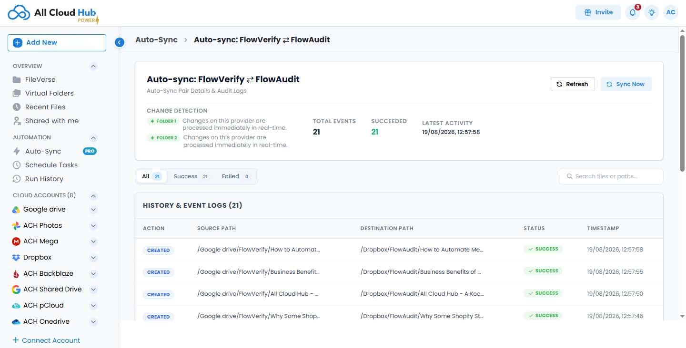This screenshot has width=686, height=348.
Task: Click the All Cloud Hub logo
Action: 53,13
